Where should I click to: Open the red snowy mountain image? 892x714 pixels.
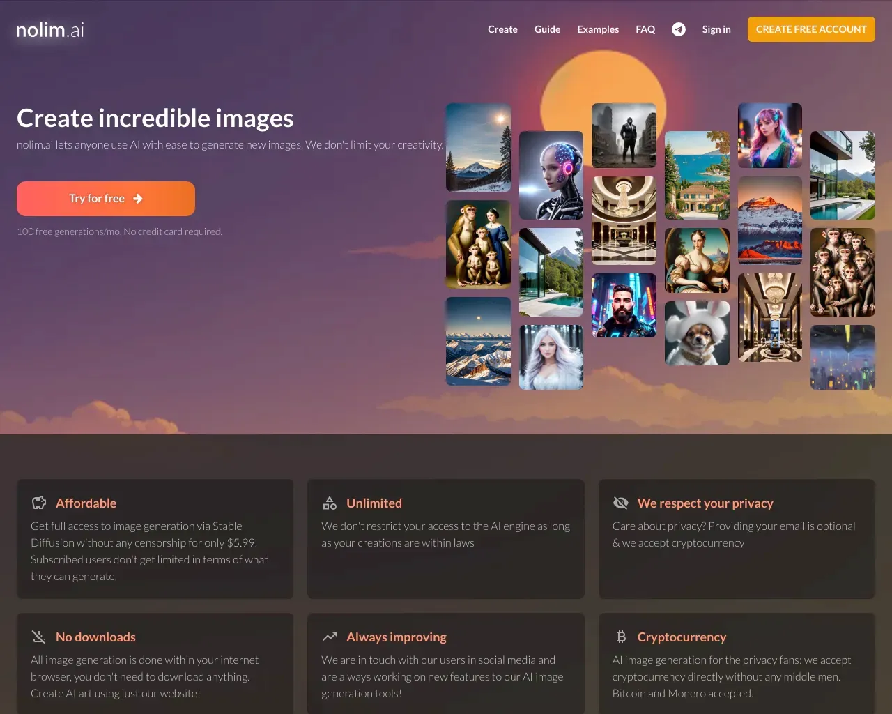click(770, 220)
